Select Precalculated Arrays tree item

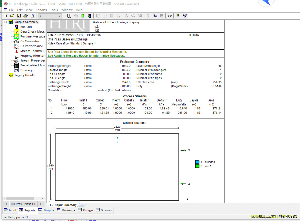point(32,65)
